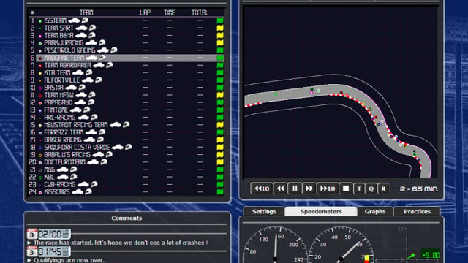Click the helmet icon for KISSCARS

pyautogui.click(x=88, y=191)
